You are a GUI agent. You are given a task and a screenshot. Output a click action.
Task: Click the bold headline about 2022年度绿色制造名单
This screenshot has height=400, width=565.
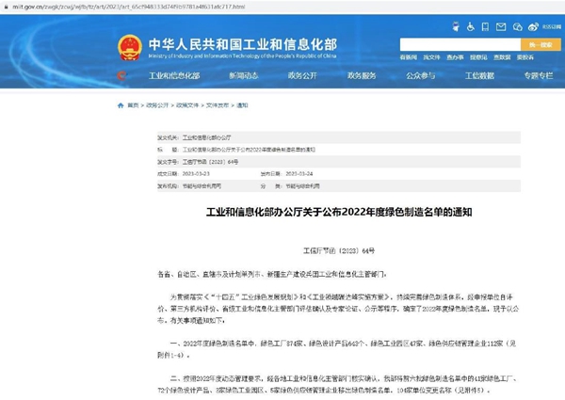(339, 212)
